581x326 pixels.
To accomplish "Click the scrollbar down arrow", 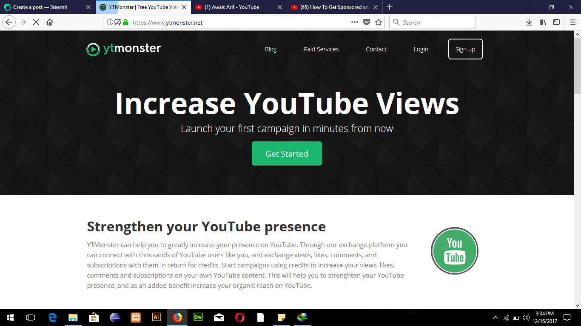I will tap(577, 305).
